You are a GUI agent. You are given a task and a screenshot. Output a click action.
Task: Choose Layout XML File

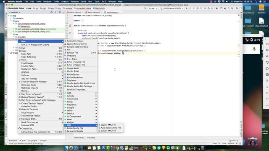[111, 125]
